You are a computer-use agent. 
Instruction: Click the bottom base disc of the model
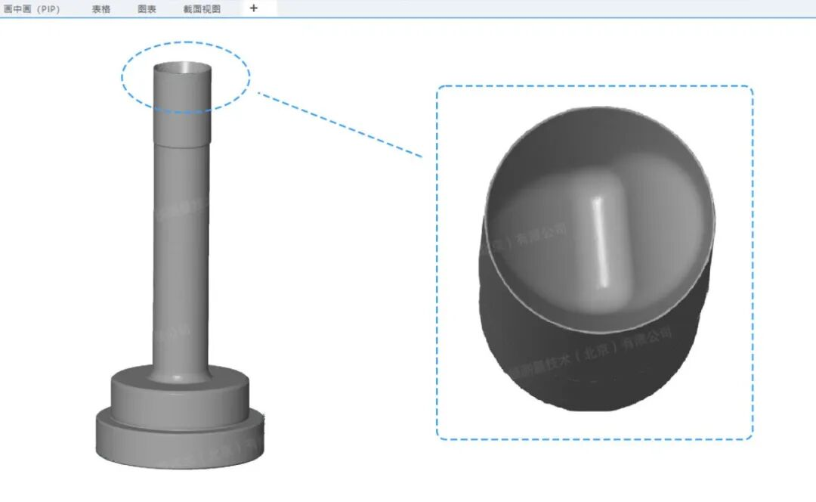[x=179, y=442]
